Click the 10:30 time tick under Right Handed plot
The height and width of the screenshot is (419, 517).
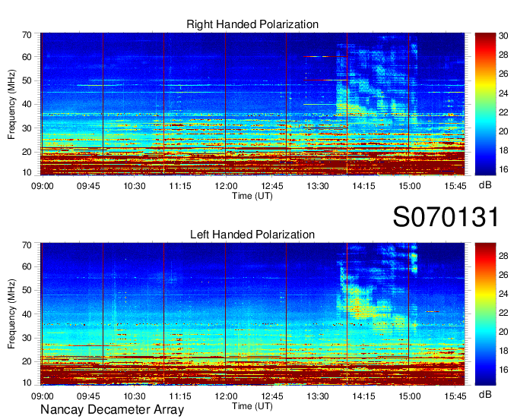coord(135,186)
